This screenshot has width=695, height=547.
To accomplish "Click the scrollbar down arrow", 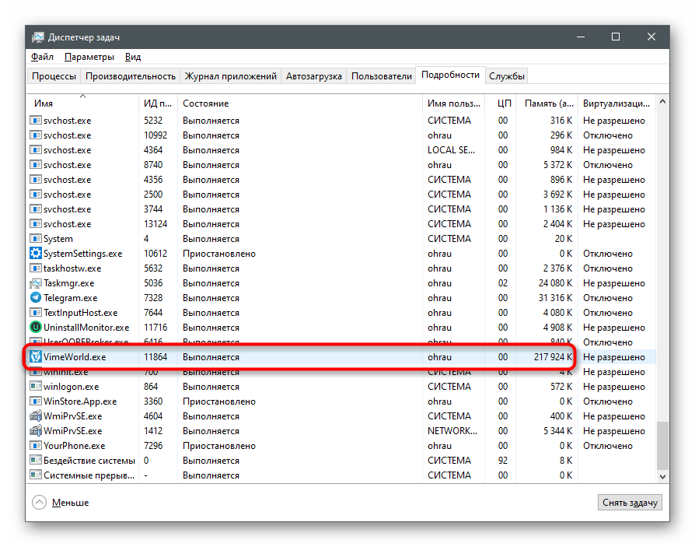I will coord(662,476).
